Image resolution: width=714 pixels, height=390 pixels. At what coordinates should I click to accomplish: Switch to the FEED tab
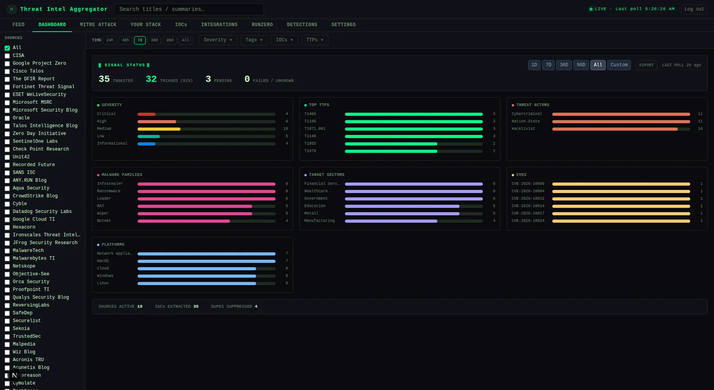(19, 25)
